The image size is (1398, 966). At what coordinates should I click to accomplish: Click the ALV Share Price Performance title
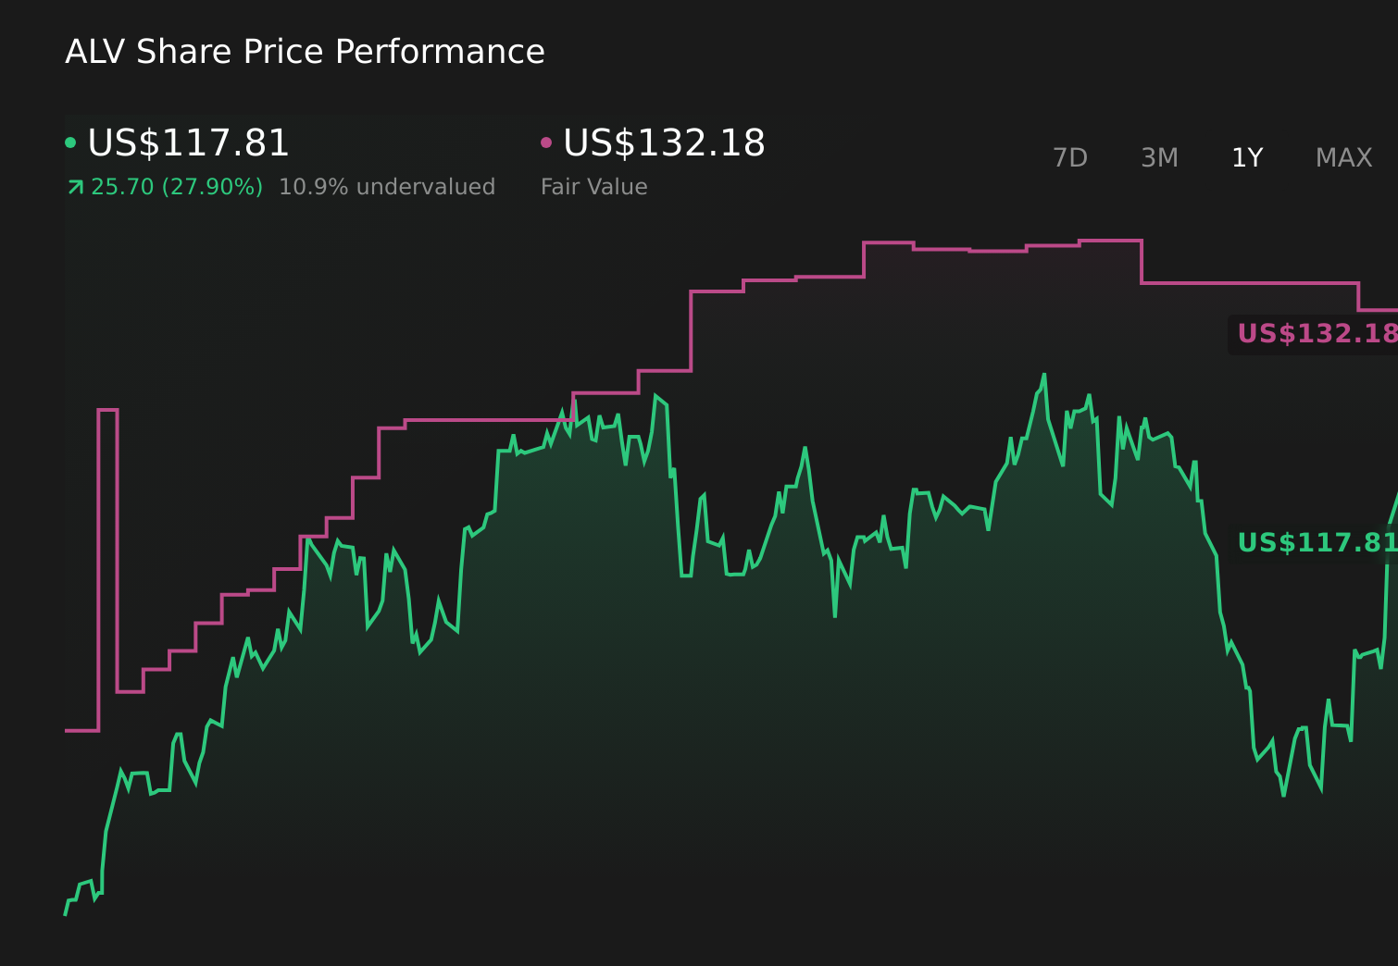pos(305,52)
